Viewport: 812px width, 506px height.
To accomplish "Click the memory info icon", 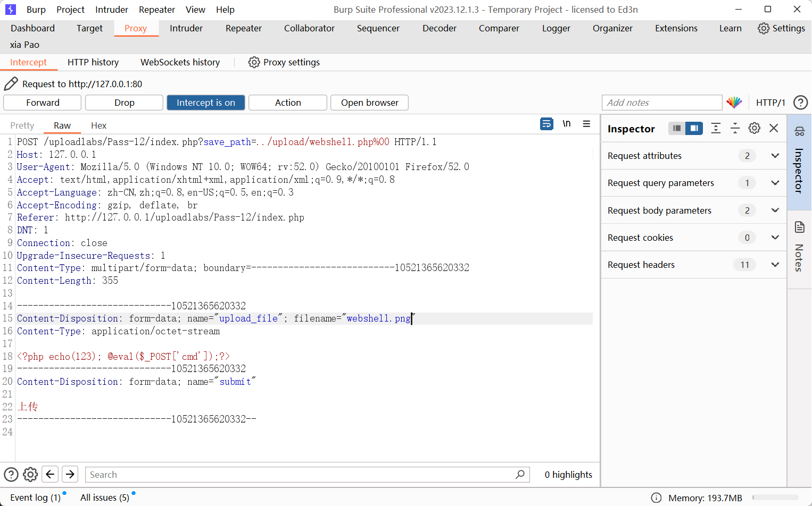I will pos(657,497).
